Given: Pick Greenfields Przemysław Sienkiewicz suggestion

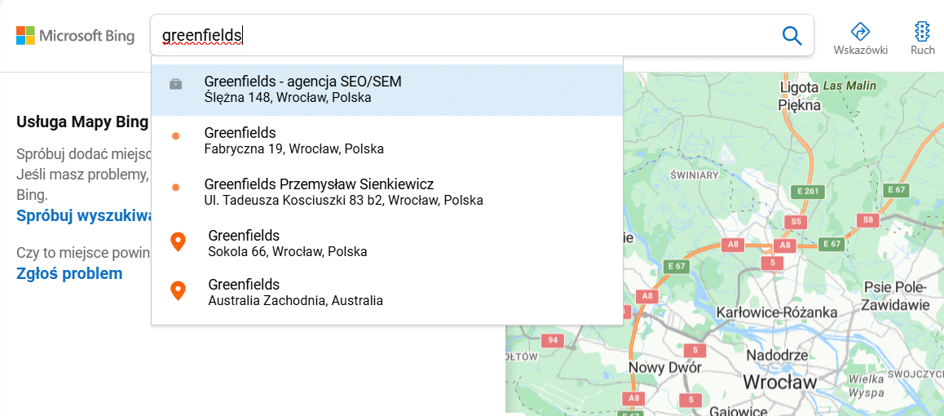Looking at the screenshot, I should [x=387, y=192].
